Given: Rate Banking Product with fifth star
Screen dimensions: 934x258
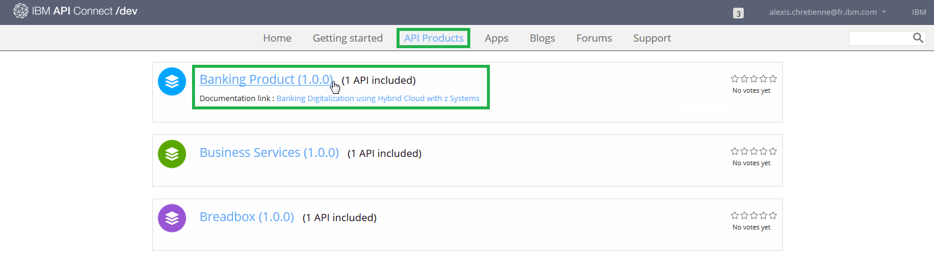Looking at the screenshot, I should pyautogui.click(x=773, y=78).
